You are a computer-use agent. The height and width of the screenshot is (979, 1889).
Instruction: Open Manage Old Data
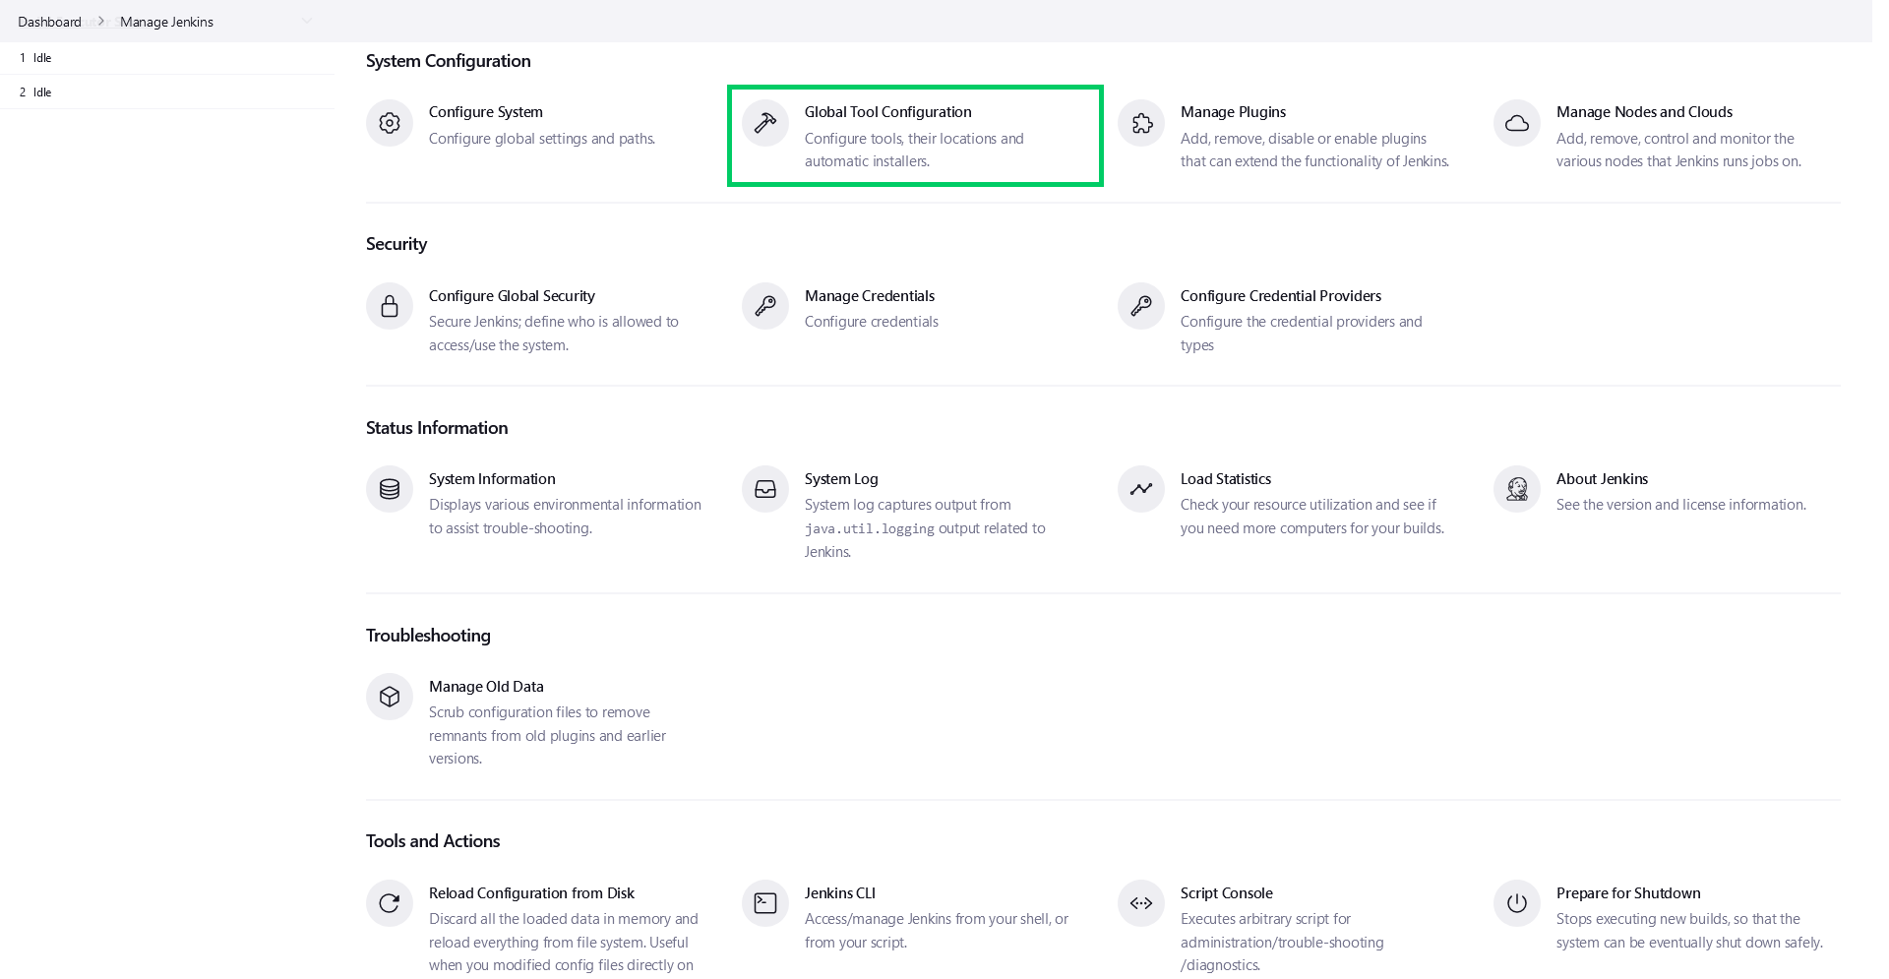pyautogui.click(x=486, y=687)
